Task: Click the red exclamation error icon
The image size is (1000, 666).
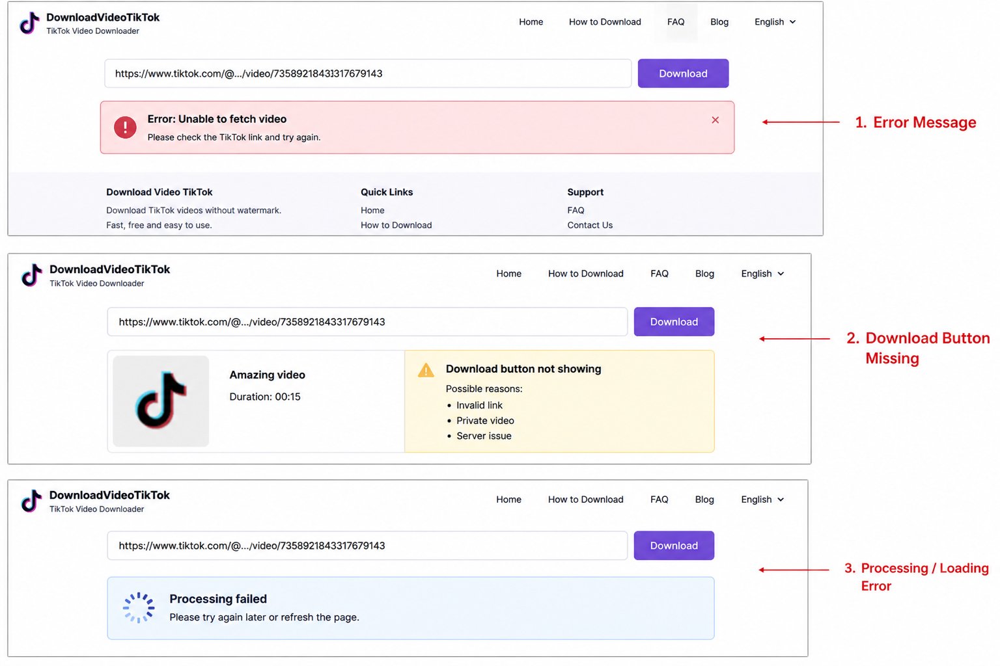Action: (125, 127)
